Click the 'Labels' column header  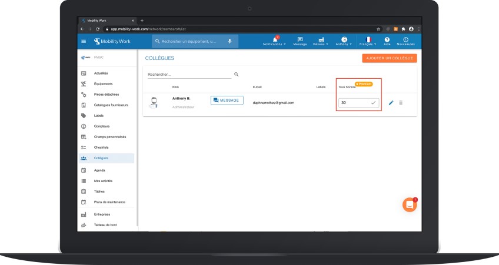[x=321, y=87]
